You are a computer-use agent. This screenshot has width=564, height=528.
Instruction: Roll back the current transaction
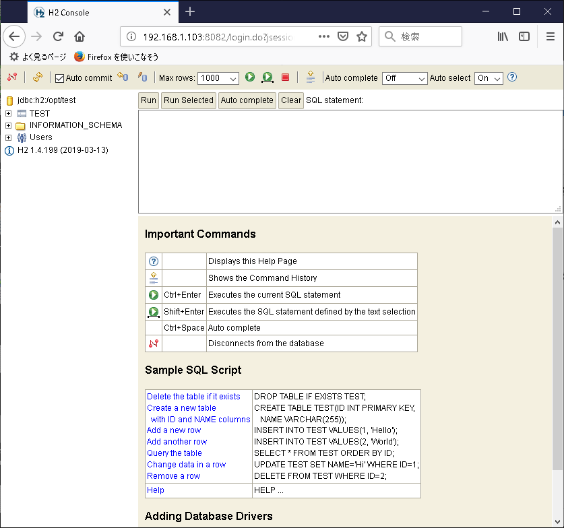pyautogui.click(x=142, y=77)
